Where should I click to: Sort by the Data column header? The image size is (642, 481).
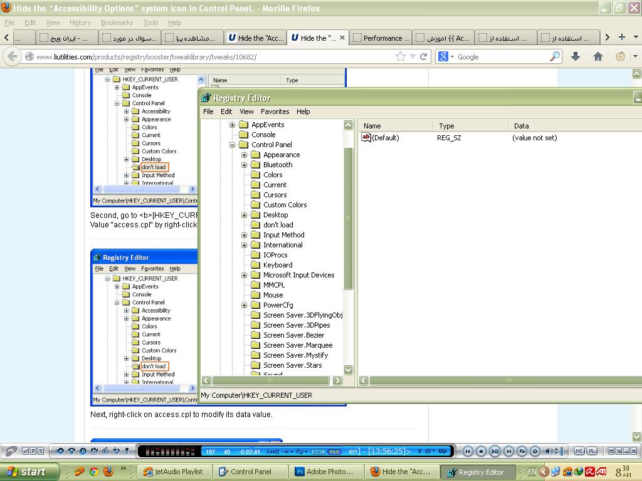coord(575,125)
